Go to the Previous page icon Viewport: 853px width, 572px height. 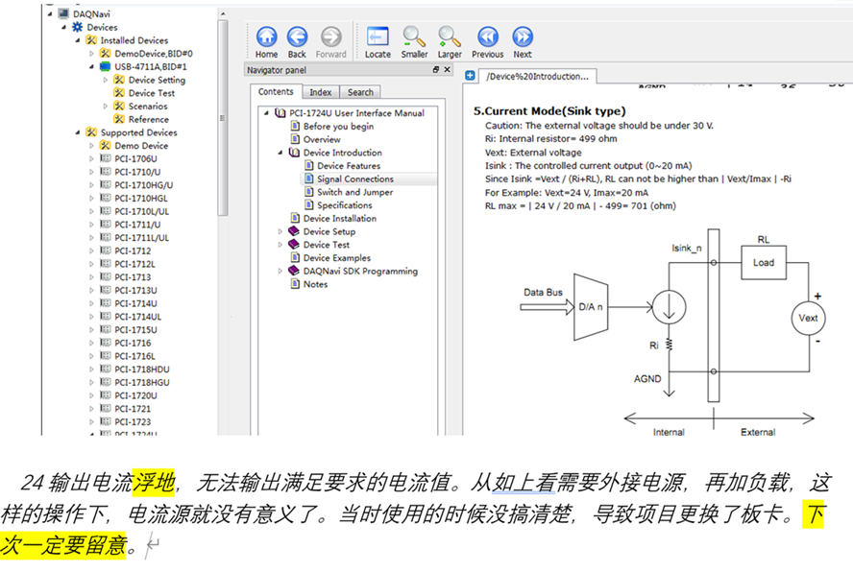click(487, 37)
